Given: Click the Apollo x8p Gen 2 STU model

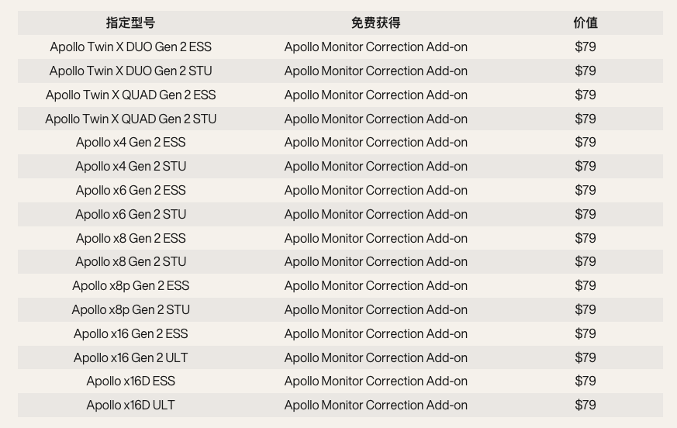Looking at the screenshot, I should [x=130, y=309].
